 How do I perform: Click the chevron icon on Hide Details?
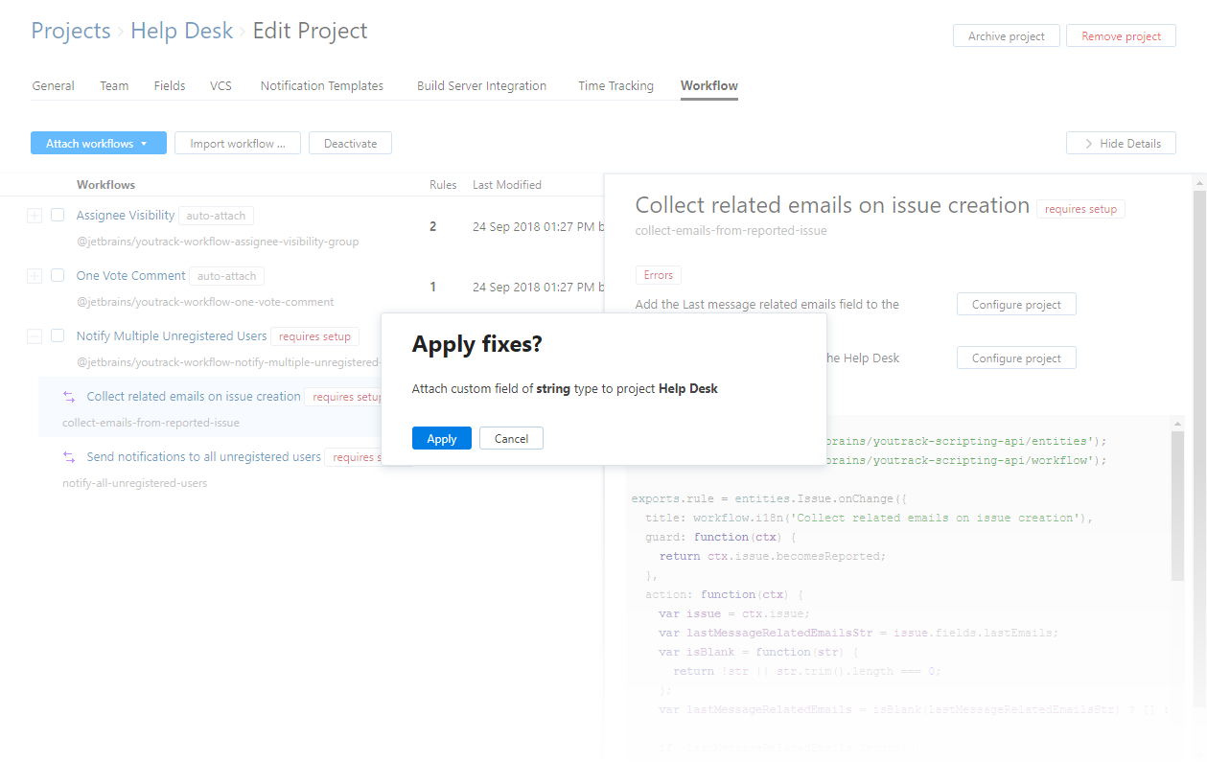click(1088, 144)
